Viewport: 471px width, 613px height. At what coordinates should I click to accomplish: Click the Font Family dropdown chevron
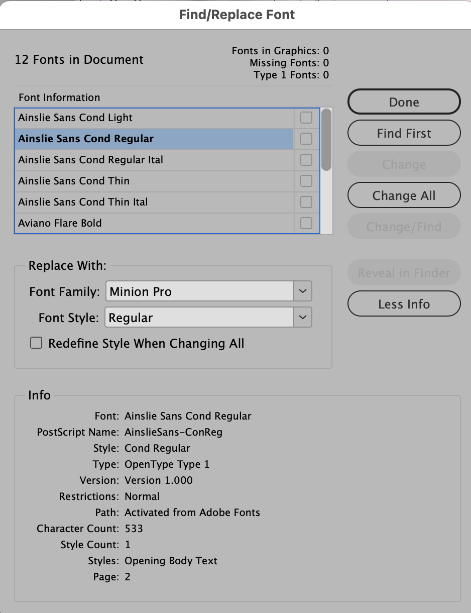tap(302, 291)
